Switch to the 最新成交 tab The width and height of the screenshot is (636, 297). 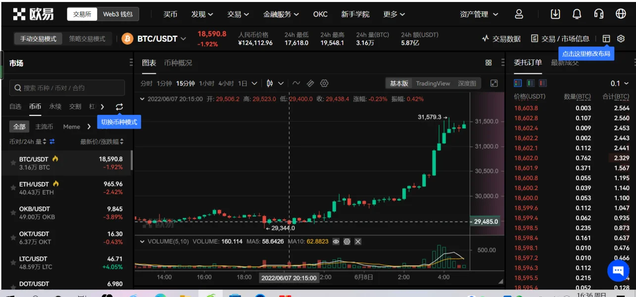[x=565, y=63]
